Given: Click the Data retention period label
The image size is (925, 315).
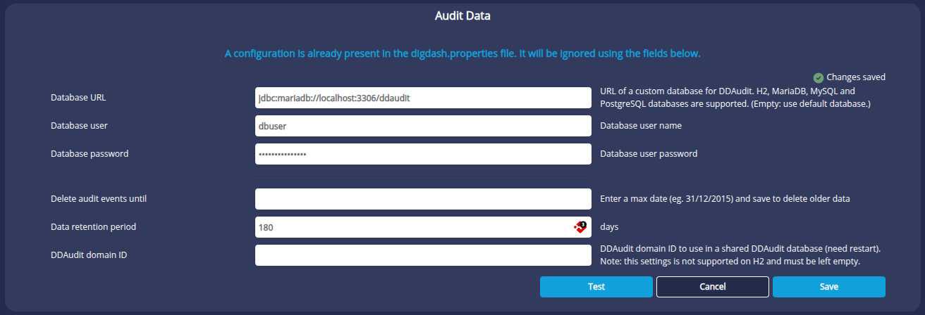Looking at the screenshot, I should point(94,227).
